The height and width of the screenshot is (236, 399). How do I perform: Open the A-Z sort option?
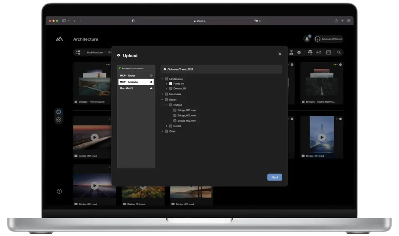click(x=319, y=53)
